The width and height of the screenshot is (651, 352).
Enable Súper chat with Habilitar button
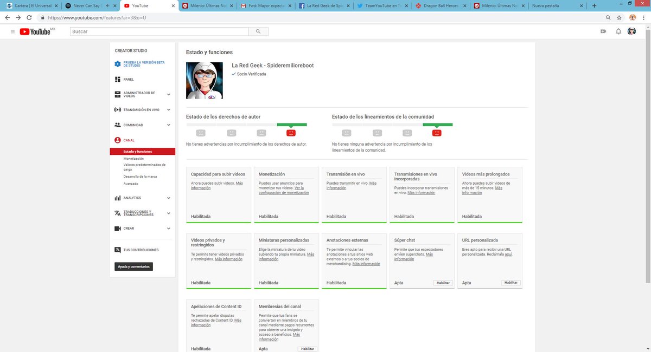pos(443,283)
